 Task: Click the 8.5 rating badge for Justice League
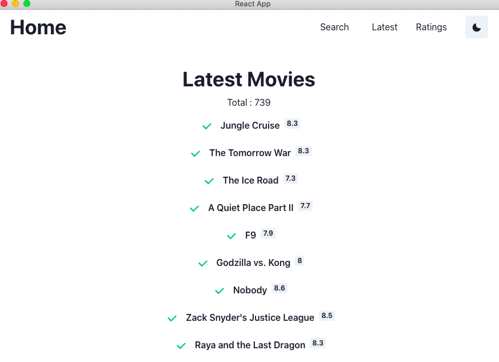[x=327, y=316]
